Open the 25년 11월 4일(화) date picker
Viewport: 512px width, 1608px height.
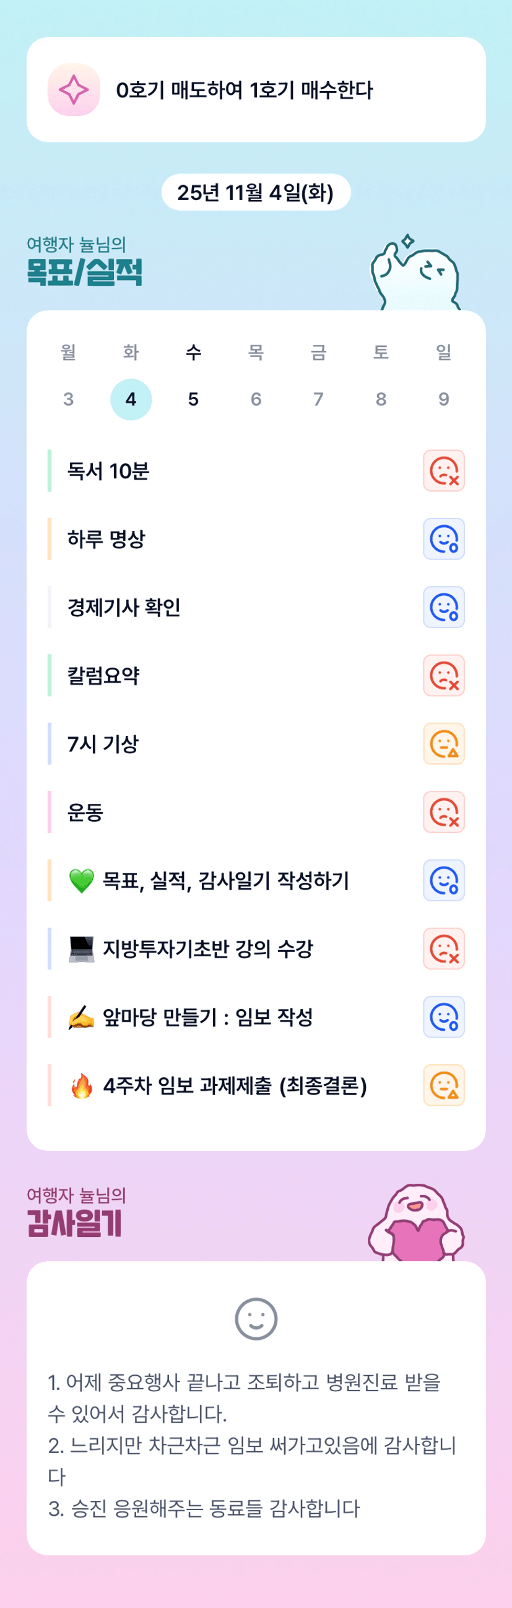256,192
